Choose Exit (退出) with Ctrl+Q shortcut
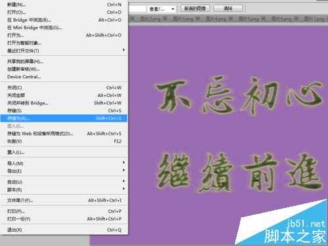The height and width of the screenshot is (246, 328). 64,230
